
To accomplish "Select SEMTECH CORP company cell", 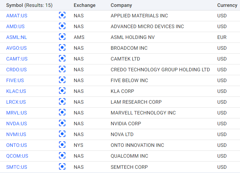I will coord(129,167).
